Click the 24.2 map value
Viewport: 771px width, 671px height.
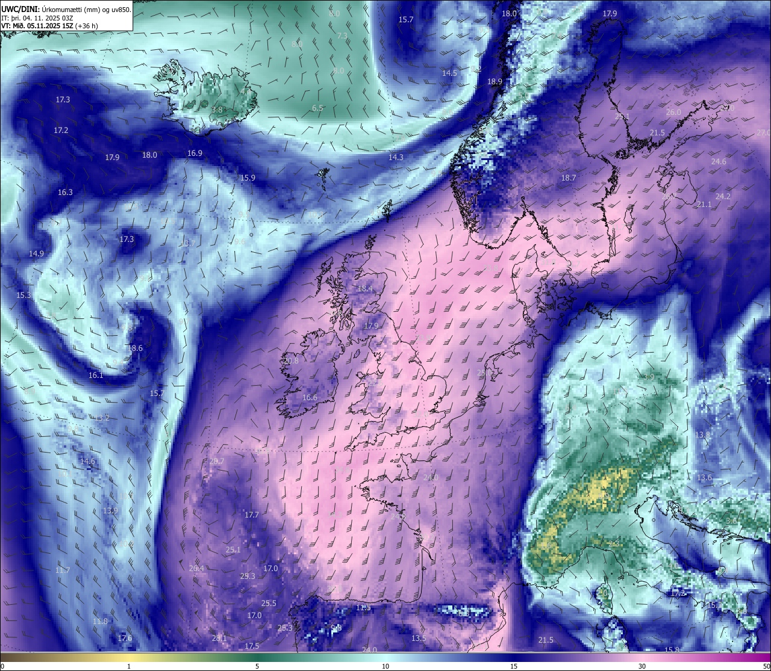pyautogui.click(x=723, y=197)
